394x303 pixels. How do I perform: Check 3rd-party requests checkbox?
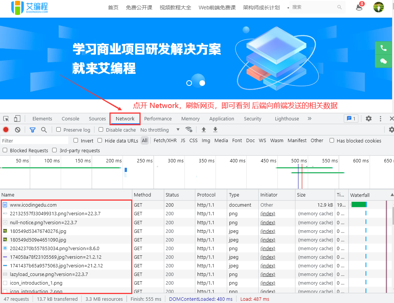(x=54, y=150)
